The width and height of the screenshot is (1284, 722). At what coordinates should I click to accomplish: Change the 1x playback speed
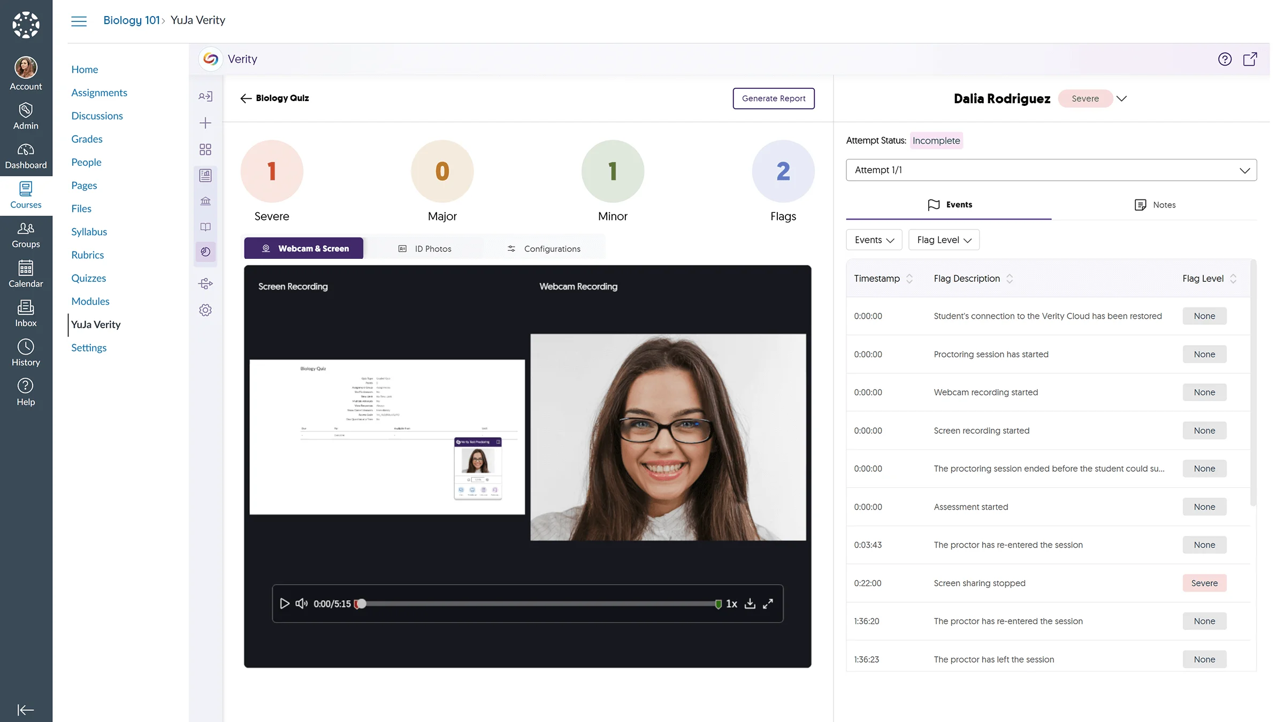[731, 603]
